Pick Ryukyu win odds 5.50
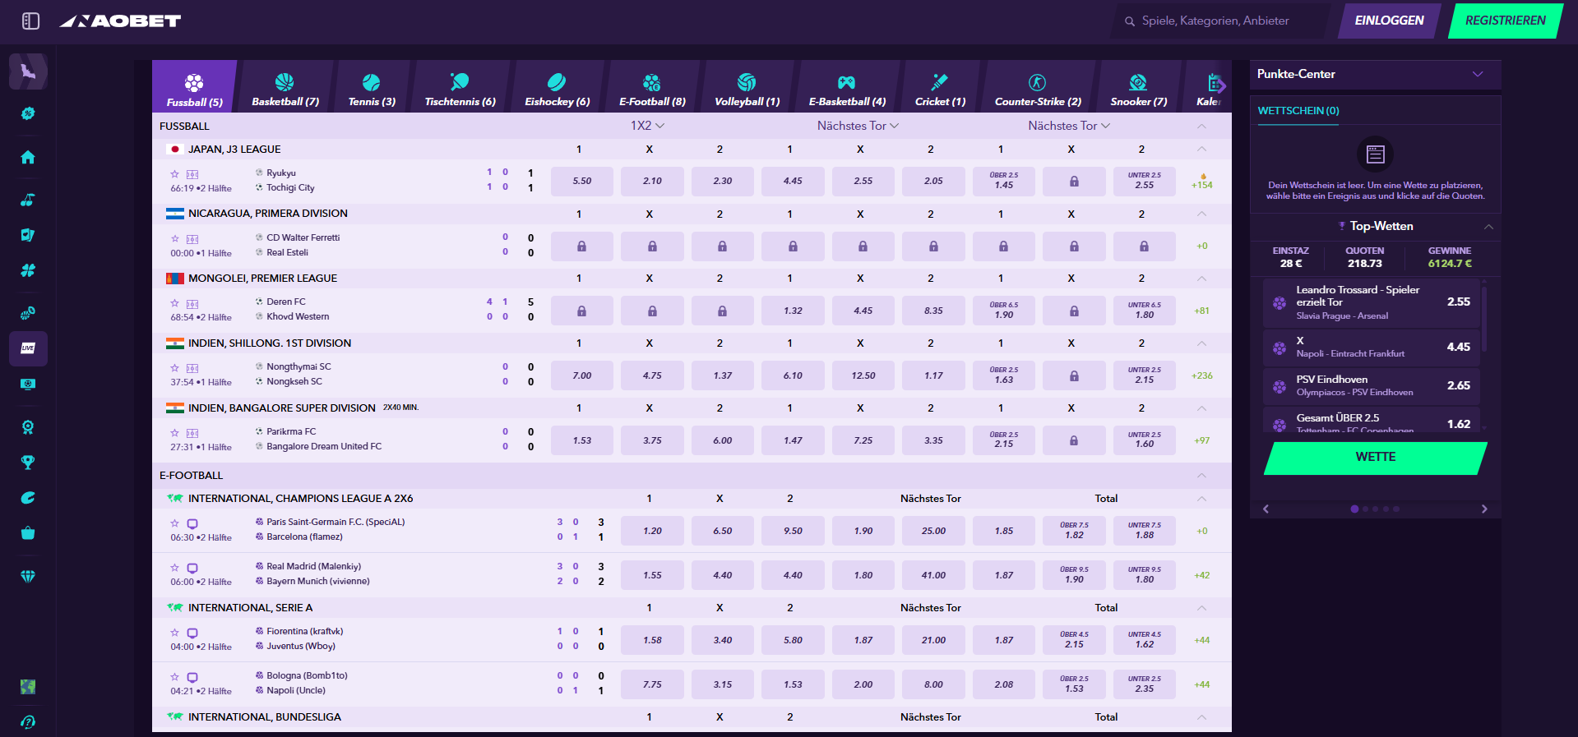The height and width of the screenshot is (737, 1578). 582,181
